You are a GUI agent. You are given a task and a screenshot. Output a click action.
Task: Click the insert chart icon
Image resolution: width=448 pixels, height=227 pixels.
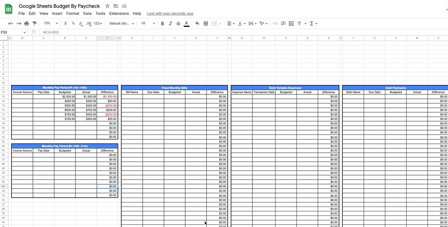[291, 23]
